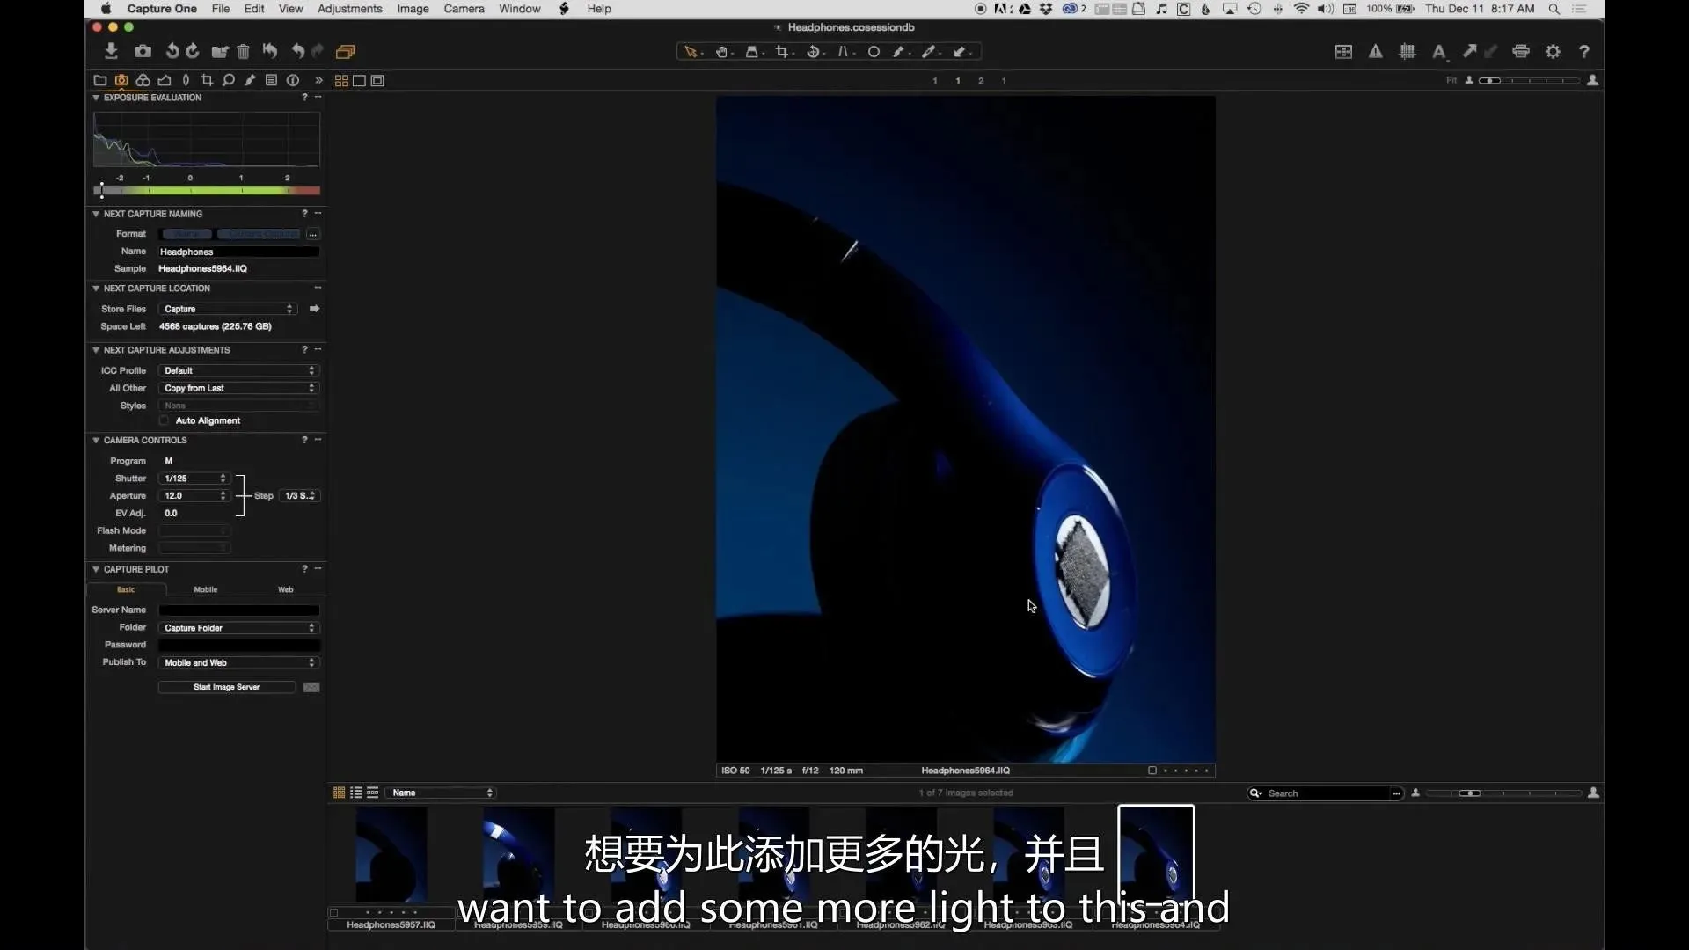Collapse the Camera Controls panel

tap(96, 441)
